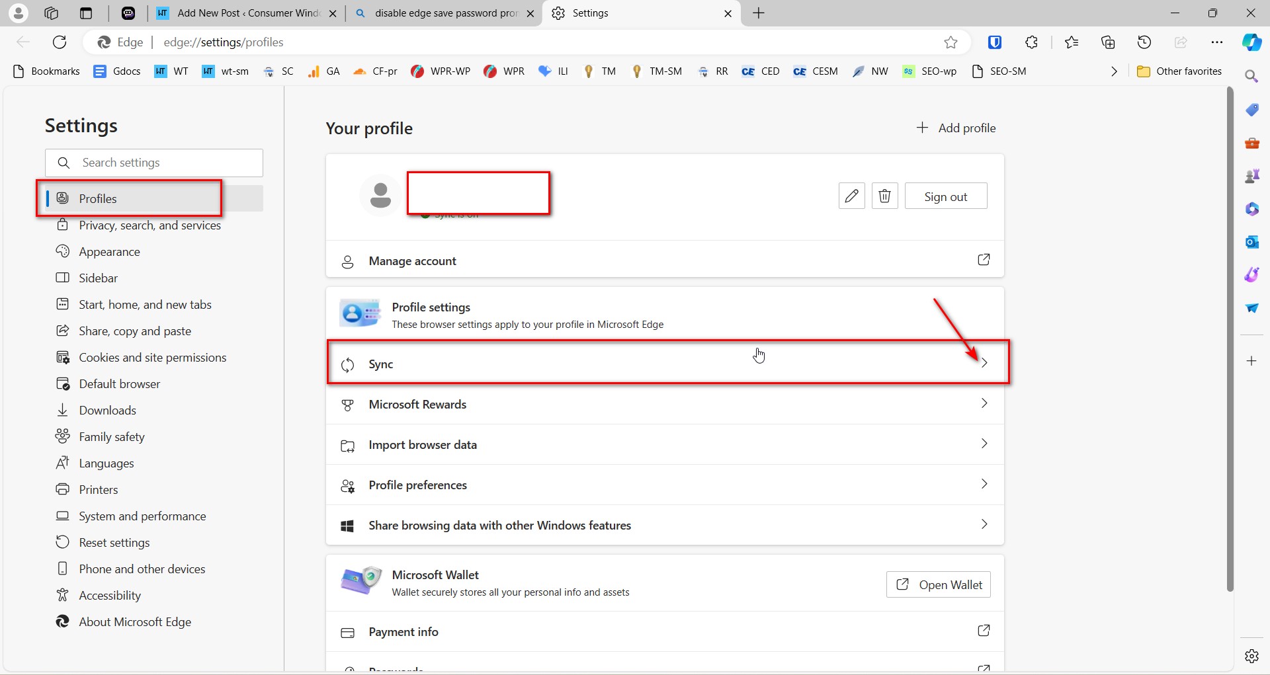The height and width of the screenshot is (675, 1270).
Task: Toggle vertical tabs via tab actions icon
Action: pos(86,13)
